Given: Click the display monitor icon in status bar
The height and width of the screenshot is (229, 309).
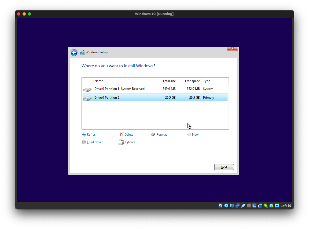Looking at the screenshot, I should [254, 206].
